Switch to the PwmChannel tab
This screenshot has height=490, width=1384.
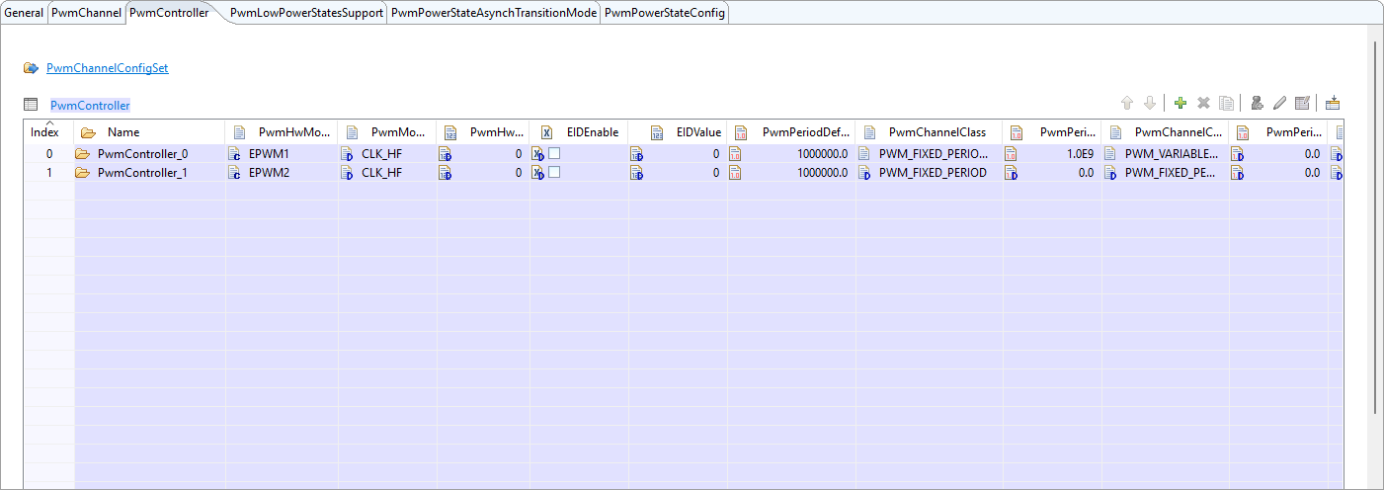click(86, 13)
